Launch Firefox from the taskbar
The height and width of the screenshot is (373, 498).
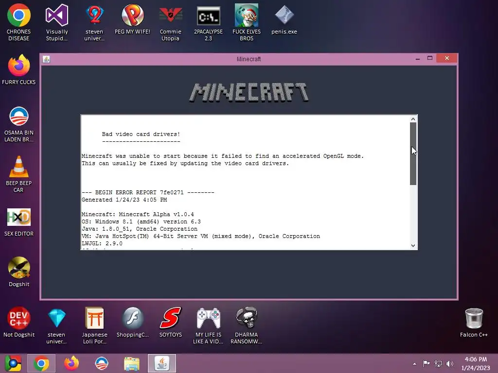(71, 363)
